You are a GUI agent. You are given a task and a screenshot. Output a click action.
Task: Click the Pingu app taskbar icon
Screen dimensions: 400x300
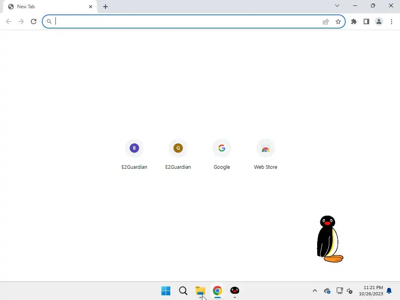coord(235,291)
